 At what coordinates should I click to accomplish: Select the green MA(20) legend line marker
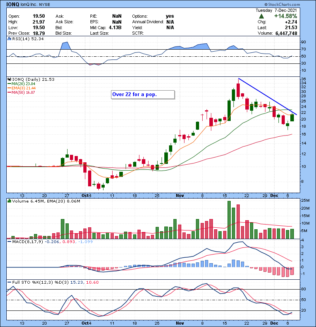9,84
